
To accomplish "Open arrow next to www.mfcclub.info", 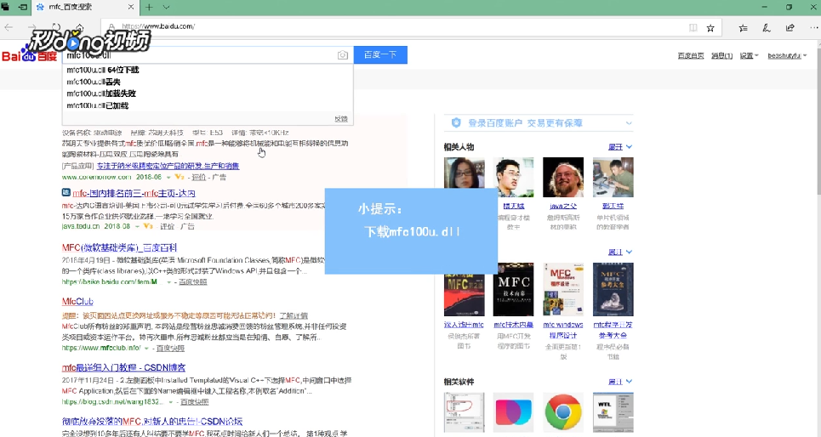I will pyautogui.click(x=146, y=348).
